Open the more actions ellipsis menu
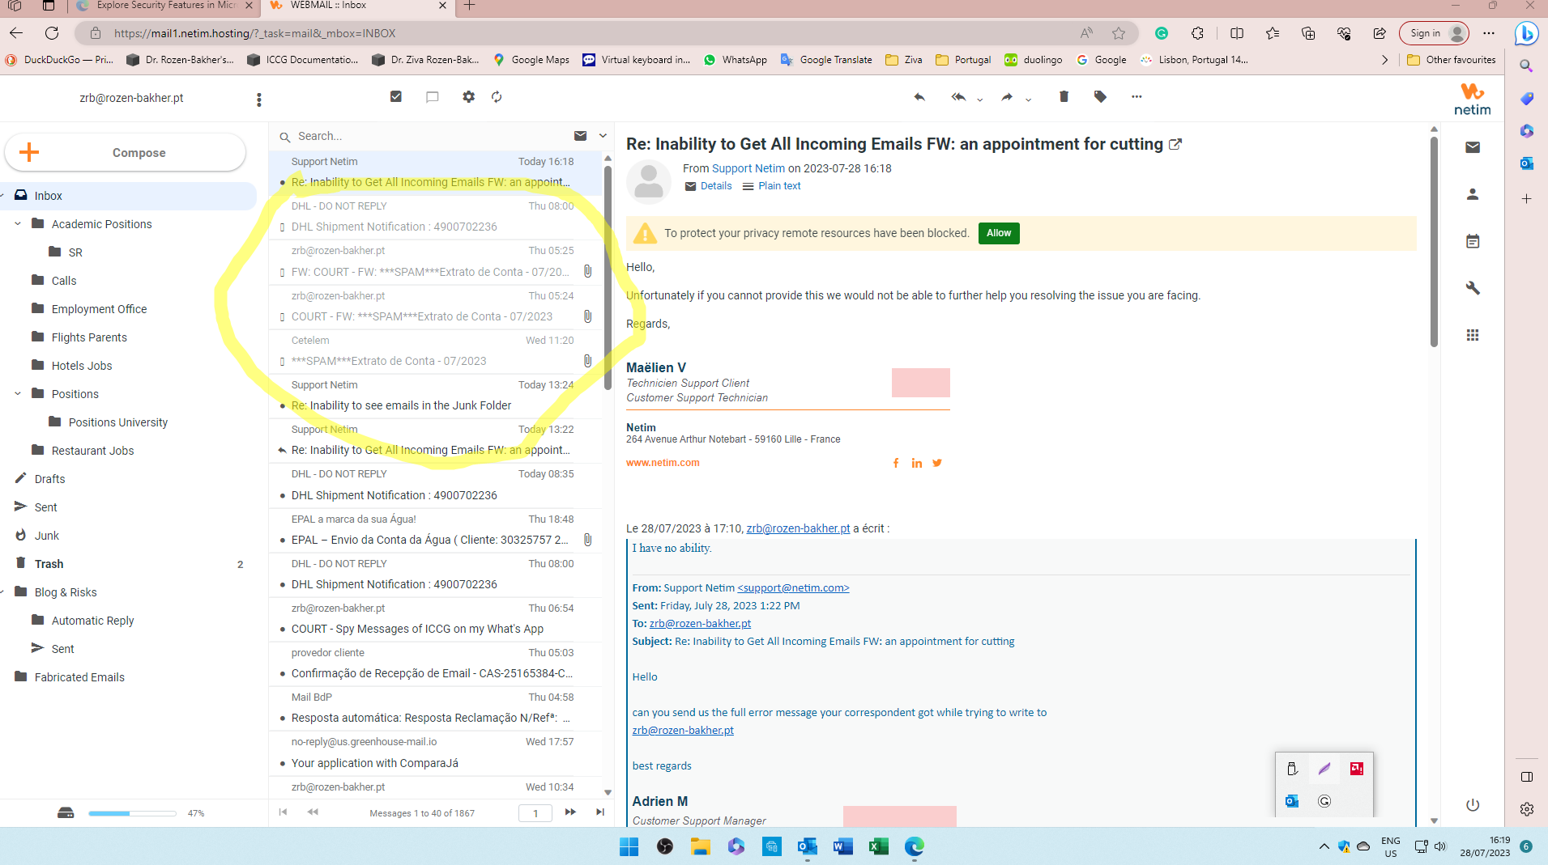1548x865 pixels. click(1136, 97)
